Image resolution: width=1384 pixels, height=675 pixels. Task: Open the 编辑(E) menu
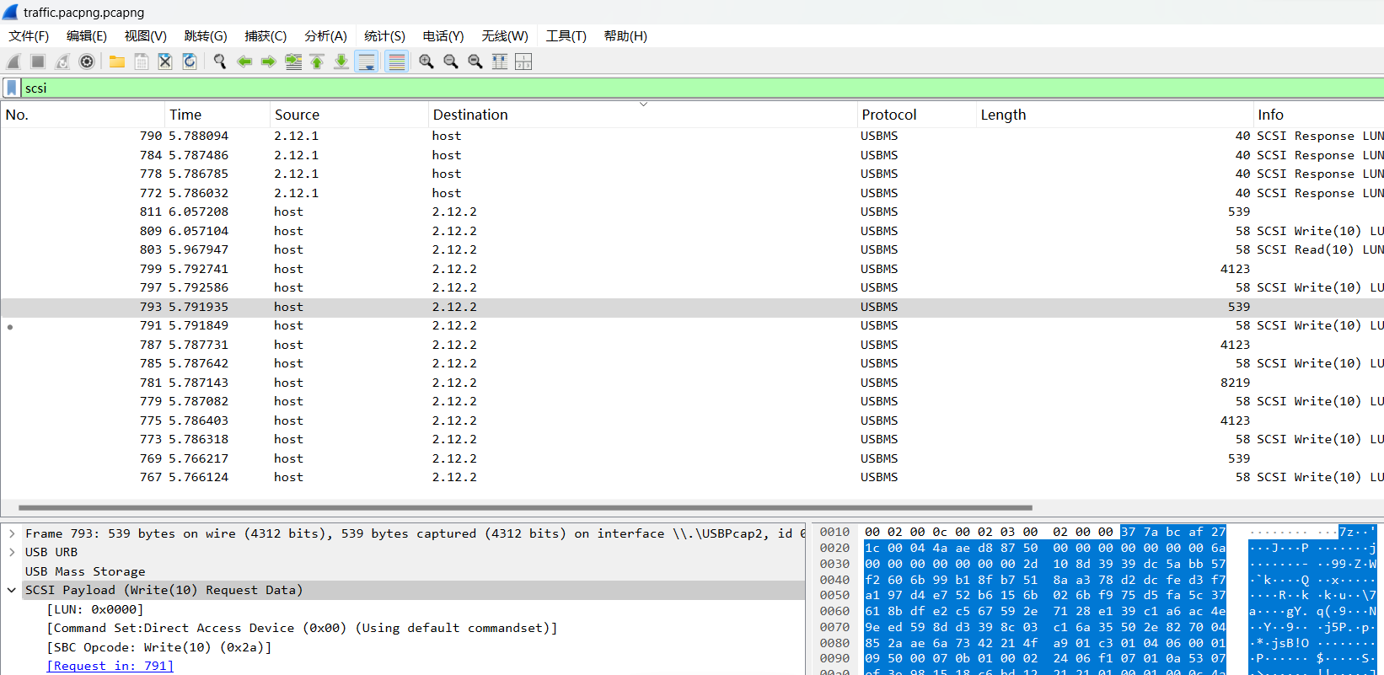[x=87, y=36]
